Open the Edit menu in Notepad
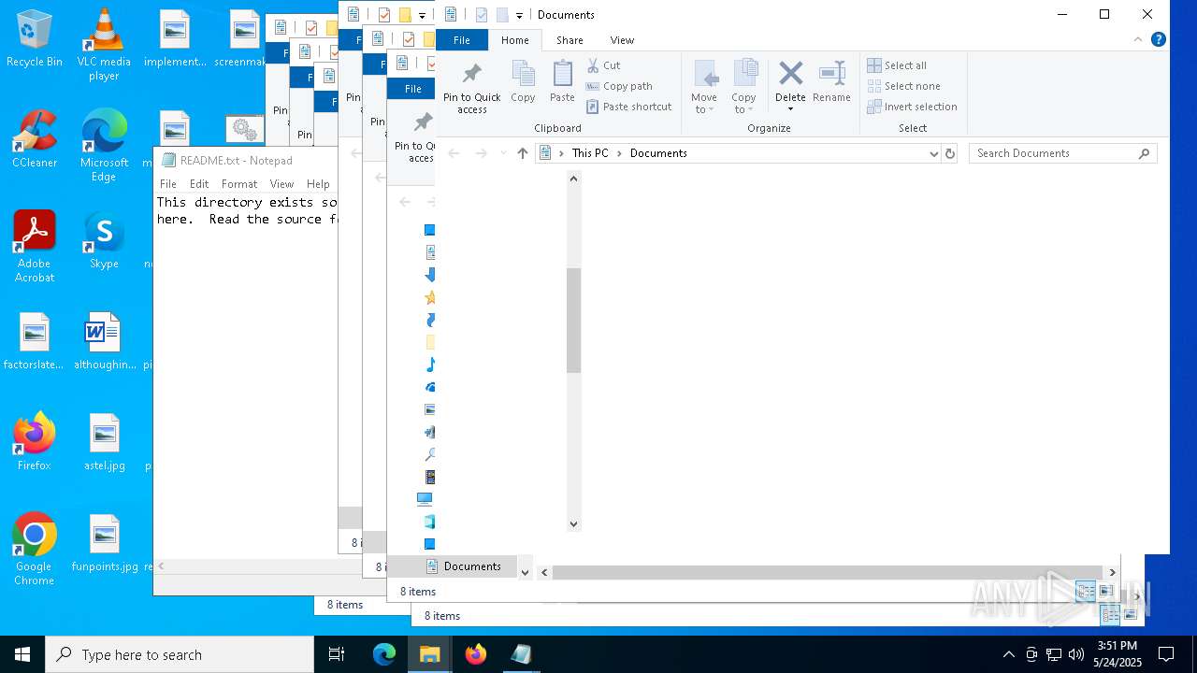The image size is (1197, 673). (x=199, y=184)
